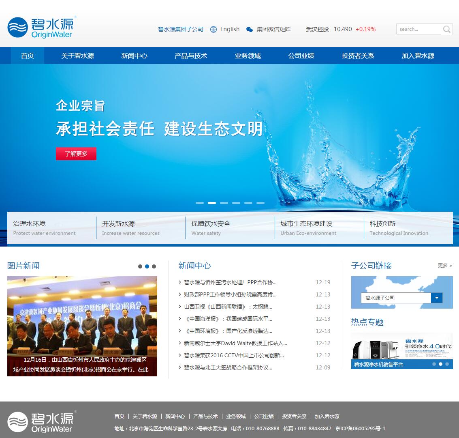Click the 武汉控股 stock quote
The height and width of the screenshot is (438, 459).
(x=341, y=29)
